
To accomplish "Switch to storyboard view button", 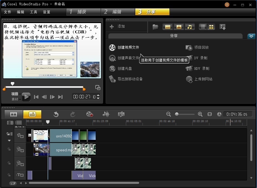I will (14, 114).
